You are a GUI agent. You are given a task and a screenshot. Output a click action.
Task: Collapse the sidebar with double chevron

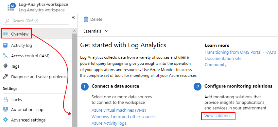tap(73, 17)
